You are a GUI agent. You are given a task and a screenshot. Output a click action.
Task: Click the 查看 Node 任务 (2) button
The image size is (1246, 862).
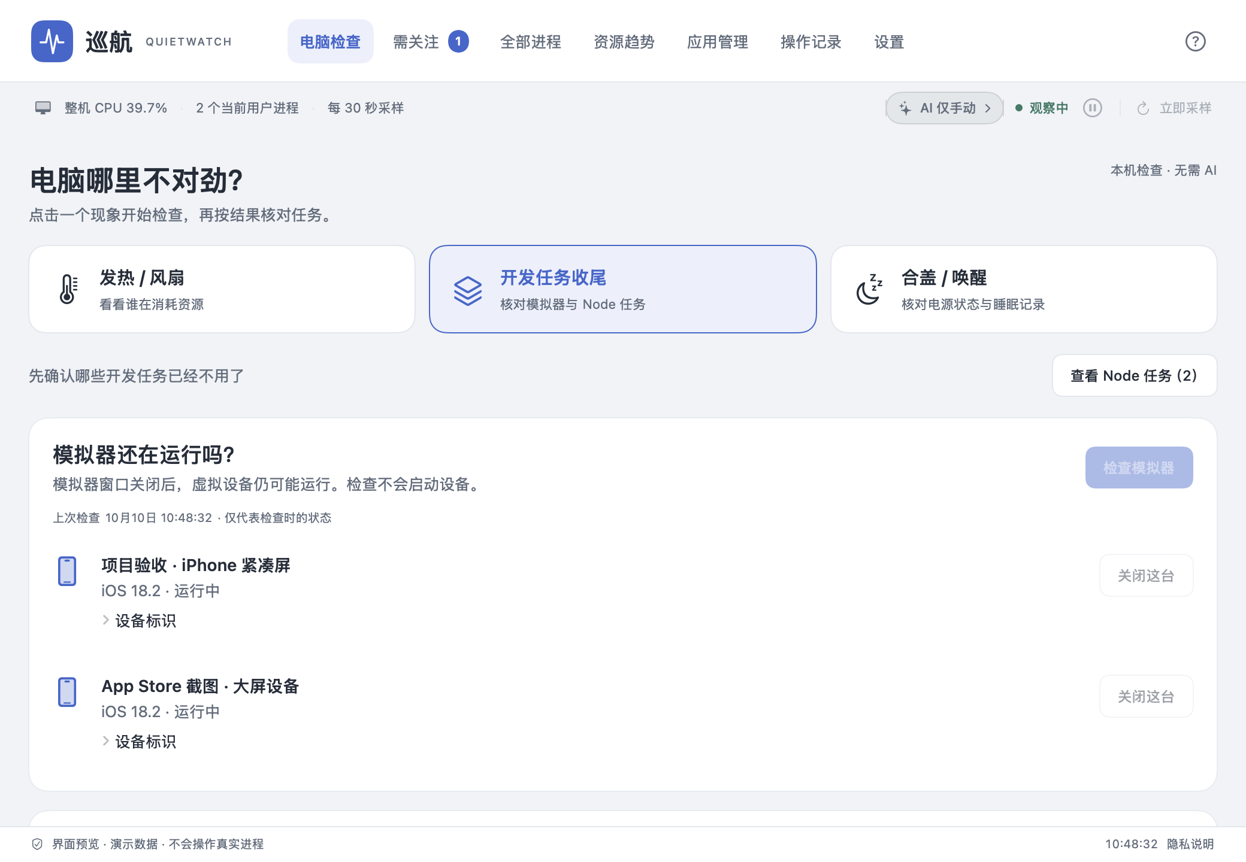pos(1135,375)
